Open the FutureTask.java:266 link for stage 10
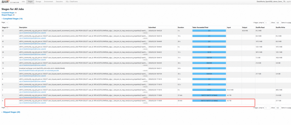The image size is (291, 125). [39, 71]
